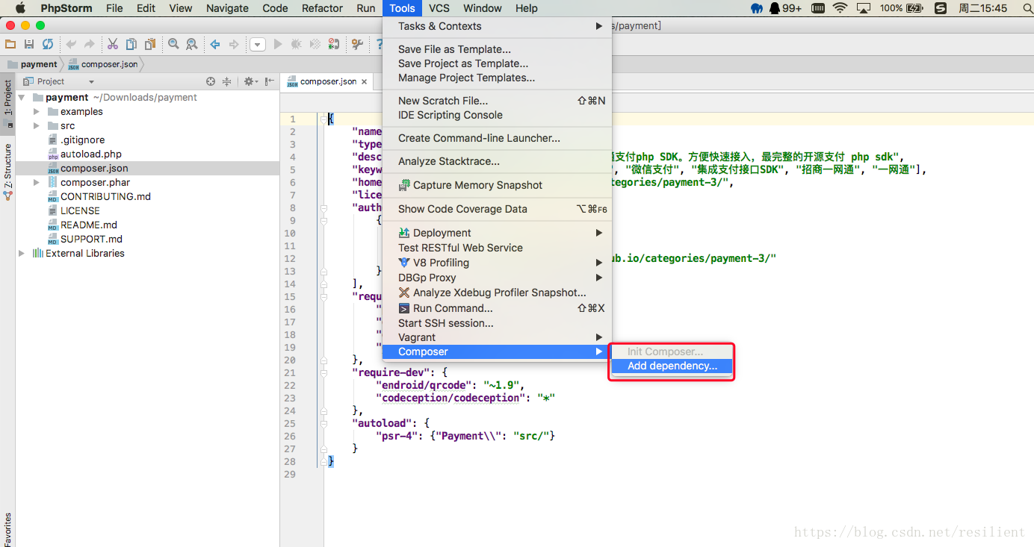Open the Project panel gear settings
This screenshot has width=1034, height=547.
click(250, 81)
